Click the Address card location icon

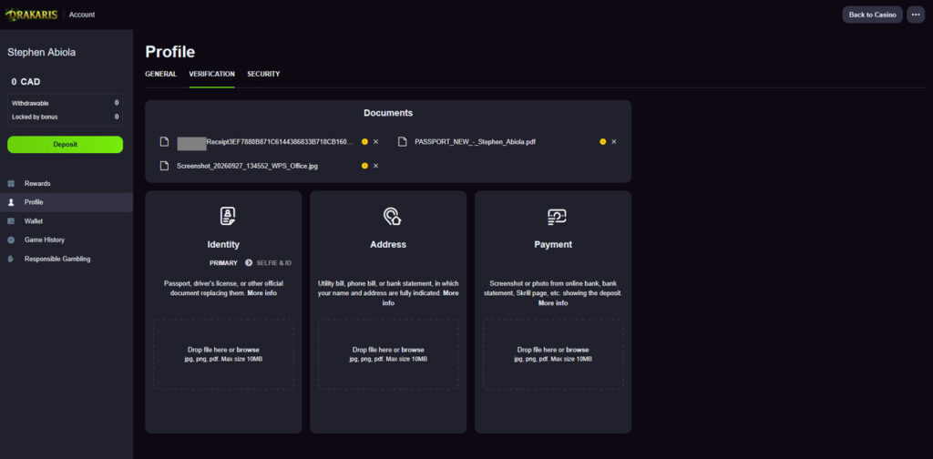[x=392, y=217]
